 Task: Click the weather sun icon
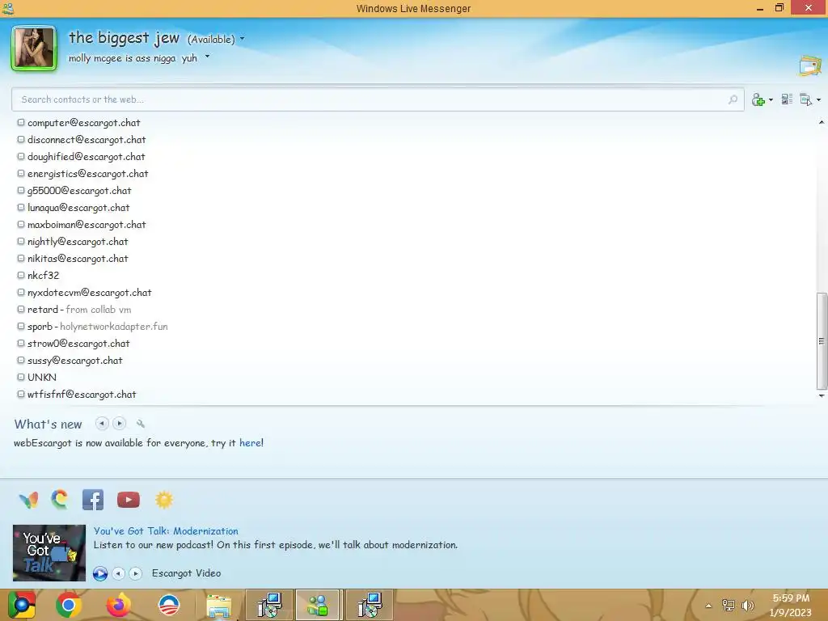click(x=164, y=500)
